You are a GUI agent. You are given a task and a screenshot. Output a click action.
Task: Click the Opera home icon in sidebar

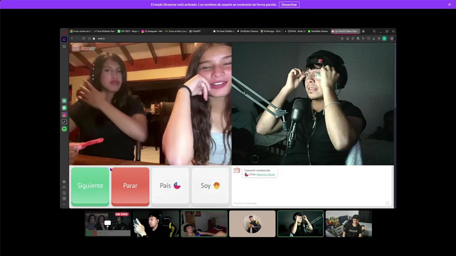point(64,39)
